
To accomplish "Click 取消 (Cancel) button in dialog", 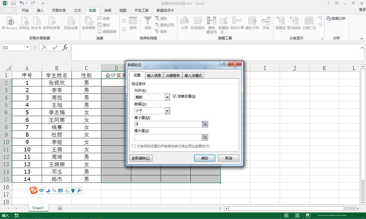I will pyautogui.click(x=229, y=158).
